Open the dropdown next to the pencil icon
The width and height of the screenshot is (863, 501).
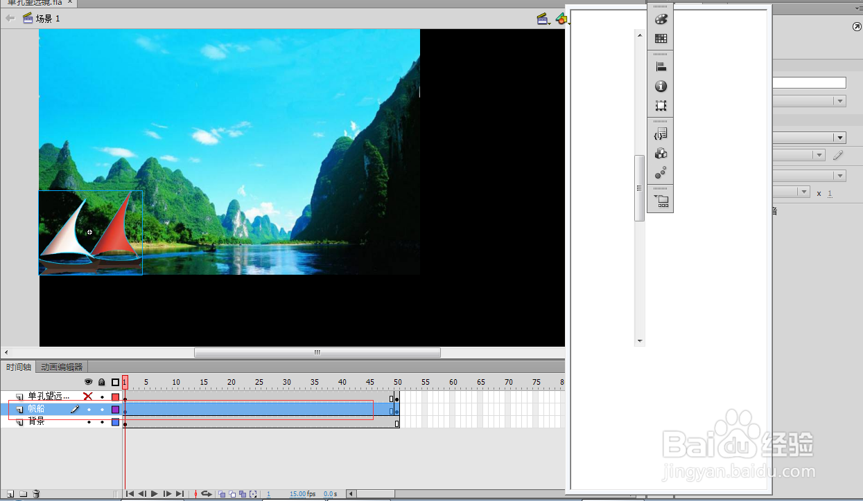click(798, 156)
